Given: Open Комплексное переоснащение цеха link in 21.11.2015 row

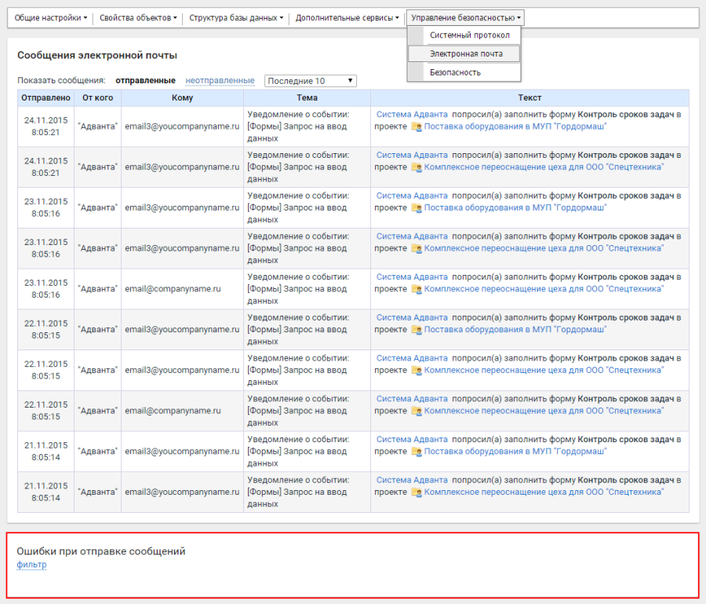Looking at the screenshot, I should pos(544,492).
